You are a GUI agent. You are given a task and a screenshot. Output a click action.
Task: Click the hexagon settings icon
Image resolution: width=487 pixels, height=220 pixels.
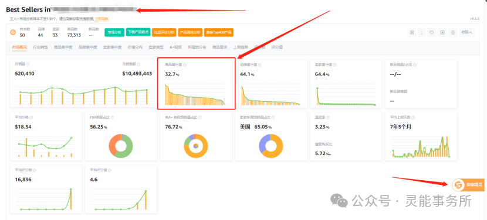(x=453, y=33)
